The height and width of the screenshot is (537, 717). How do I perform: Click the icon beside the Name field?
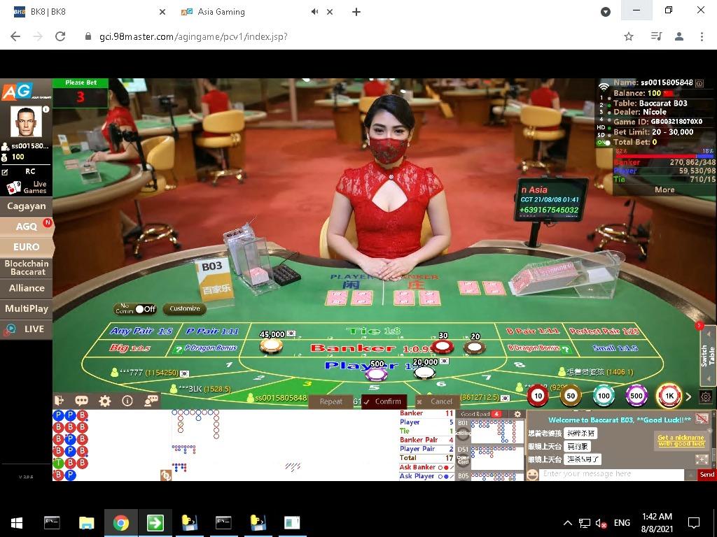click(699, 83)
